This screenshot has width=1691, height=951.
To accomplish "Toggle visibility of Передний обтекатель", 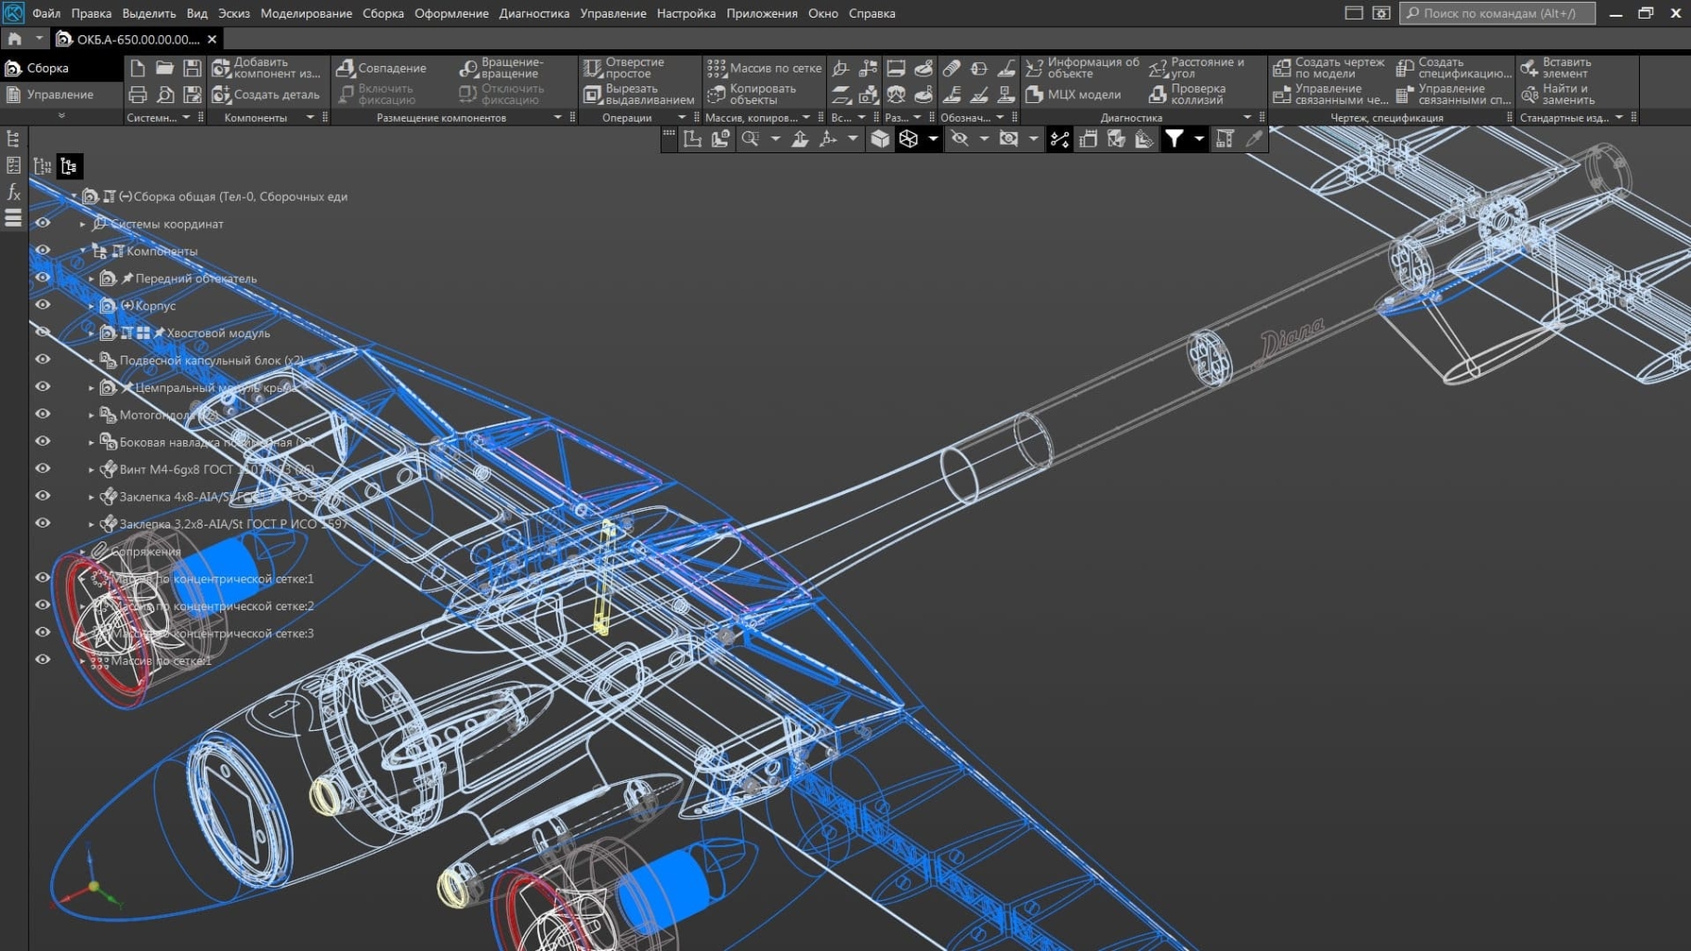I will pyautogui.click(x=43, y=278).
